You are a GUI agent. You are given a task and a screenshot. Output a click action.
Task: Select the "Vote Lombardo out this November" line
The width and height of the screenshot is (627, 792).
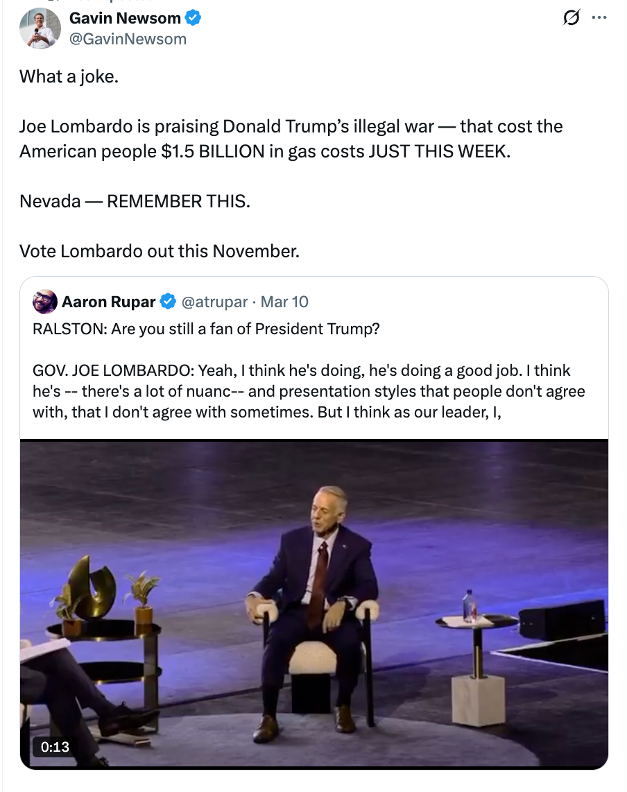coord(159,250)
